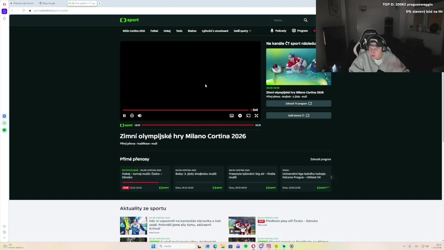Click the ČT sport programme timeline bar
Image resolution: width=444 pixels, height=250 pixels.
pos(197,125)
